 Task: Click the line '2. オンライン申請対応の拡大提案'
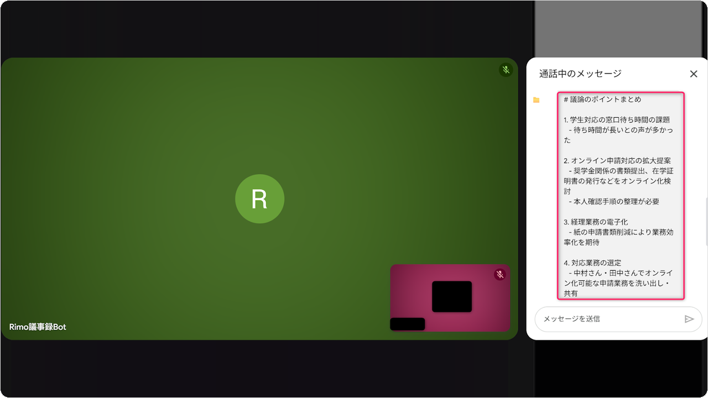coord(617,161)
